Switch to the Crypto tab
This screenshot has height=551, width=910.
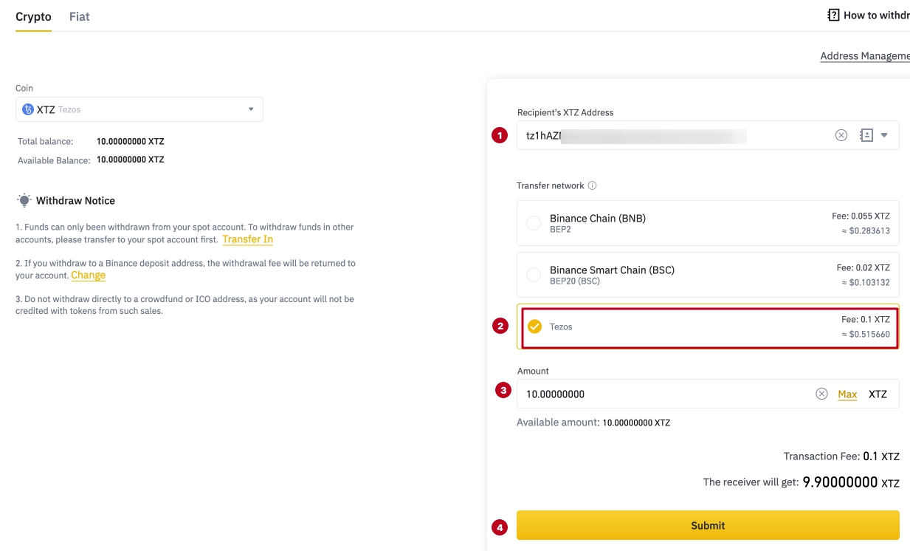(x=33, y=16)
